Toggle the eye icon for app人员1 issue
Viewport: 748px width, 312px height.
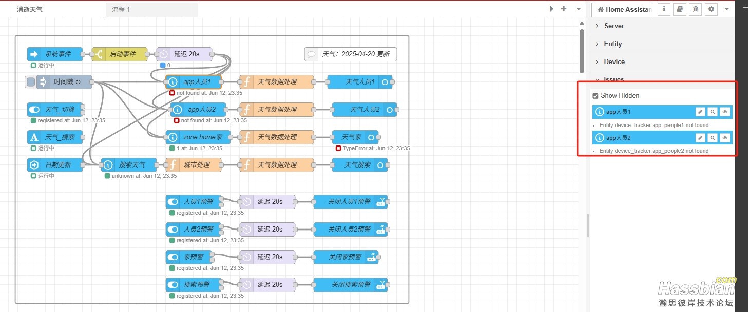coord(724,112)
